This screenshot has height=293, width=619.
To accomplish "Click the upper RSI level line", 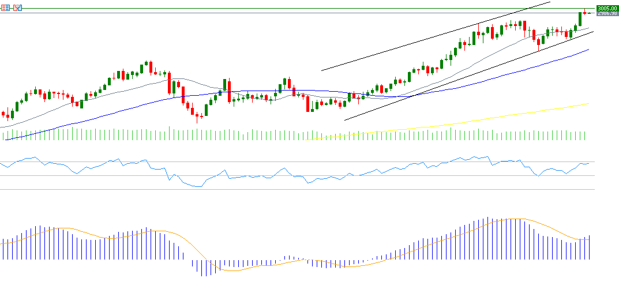I will click(x=288, y=162).
